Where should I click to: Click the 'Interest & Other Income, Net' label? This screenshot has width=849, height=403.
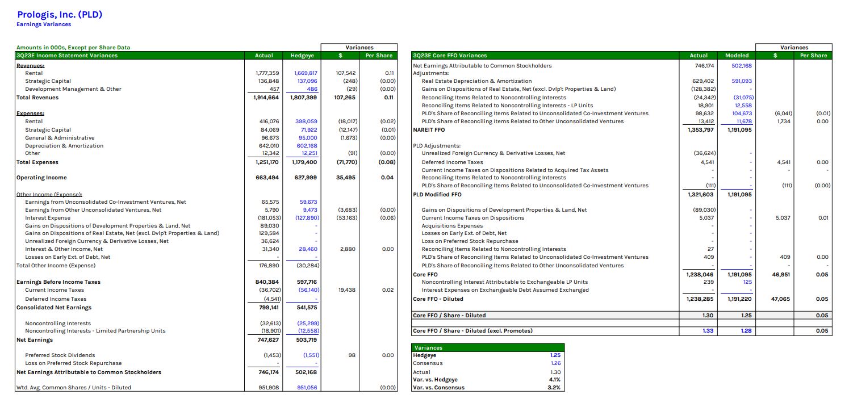click(x=64, y=249)
